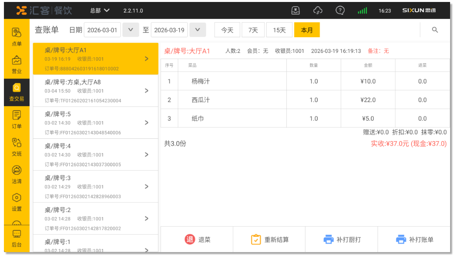Click the 退菜 return dish button

pos(197,239)
